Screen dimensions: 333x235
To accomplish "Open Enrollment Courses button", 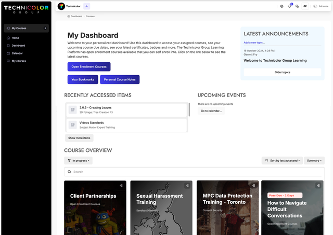I will pos(89,67).
